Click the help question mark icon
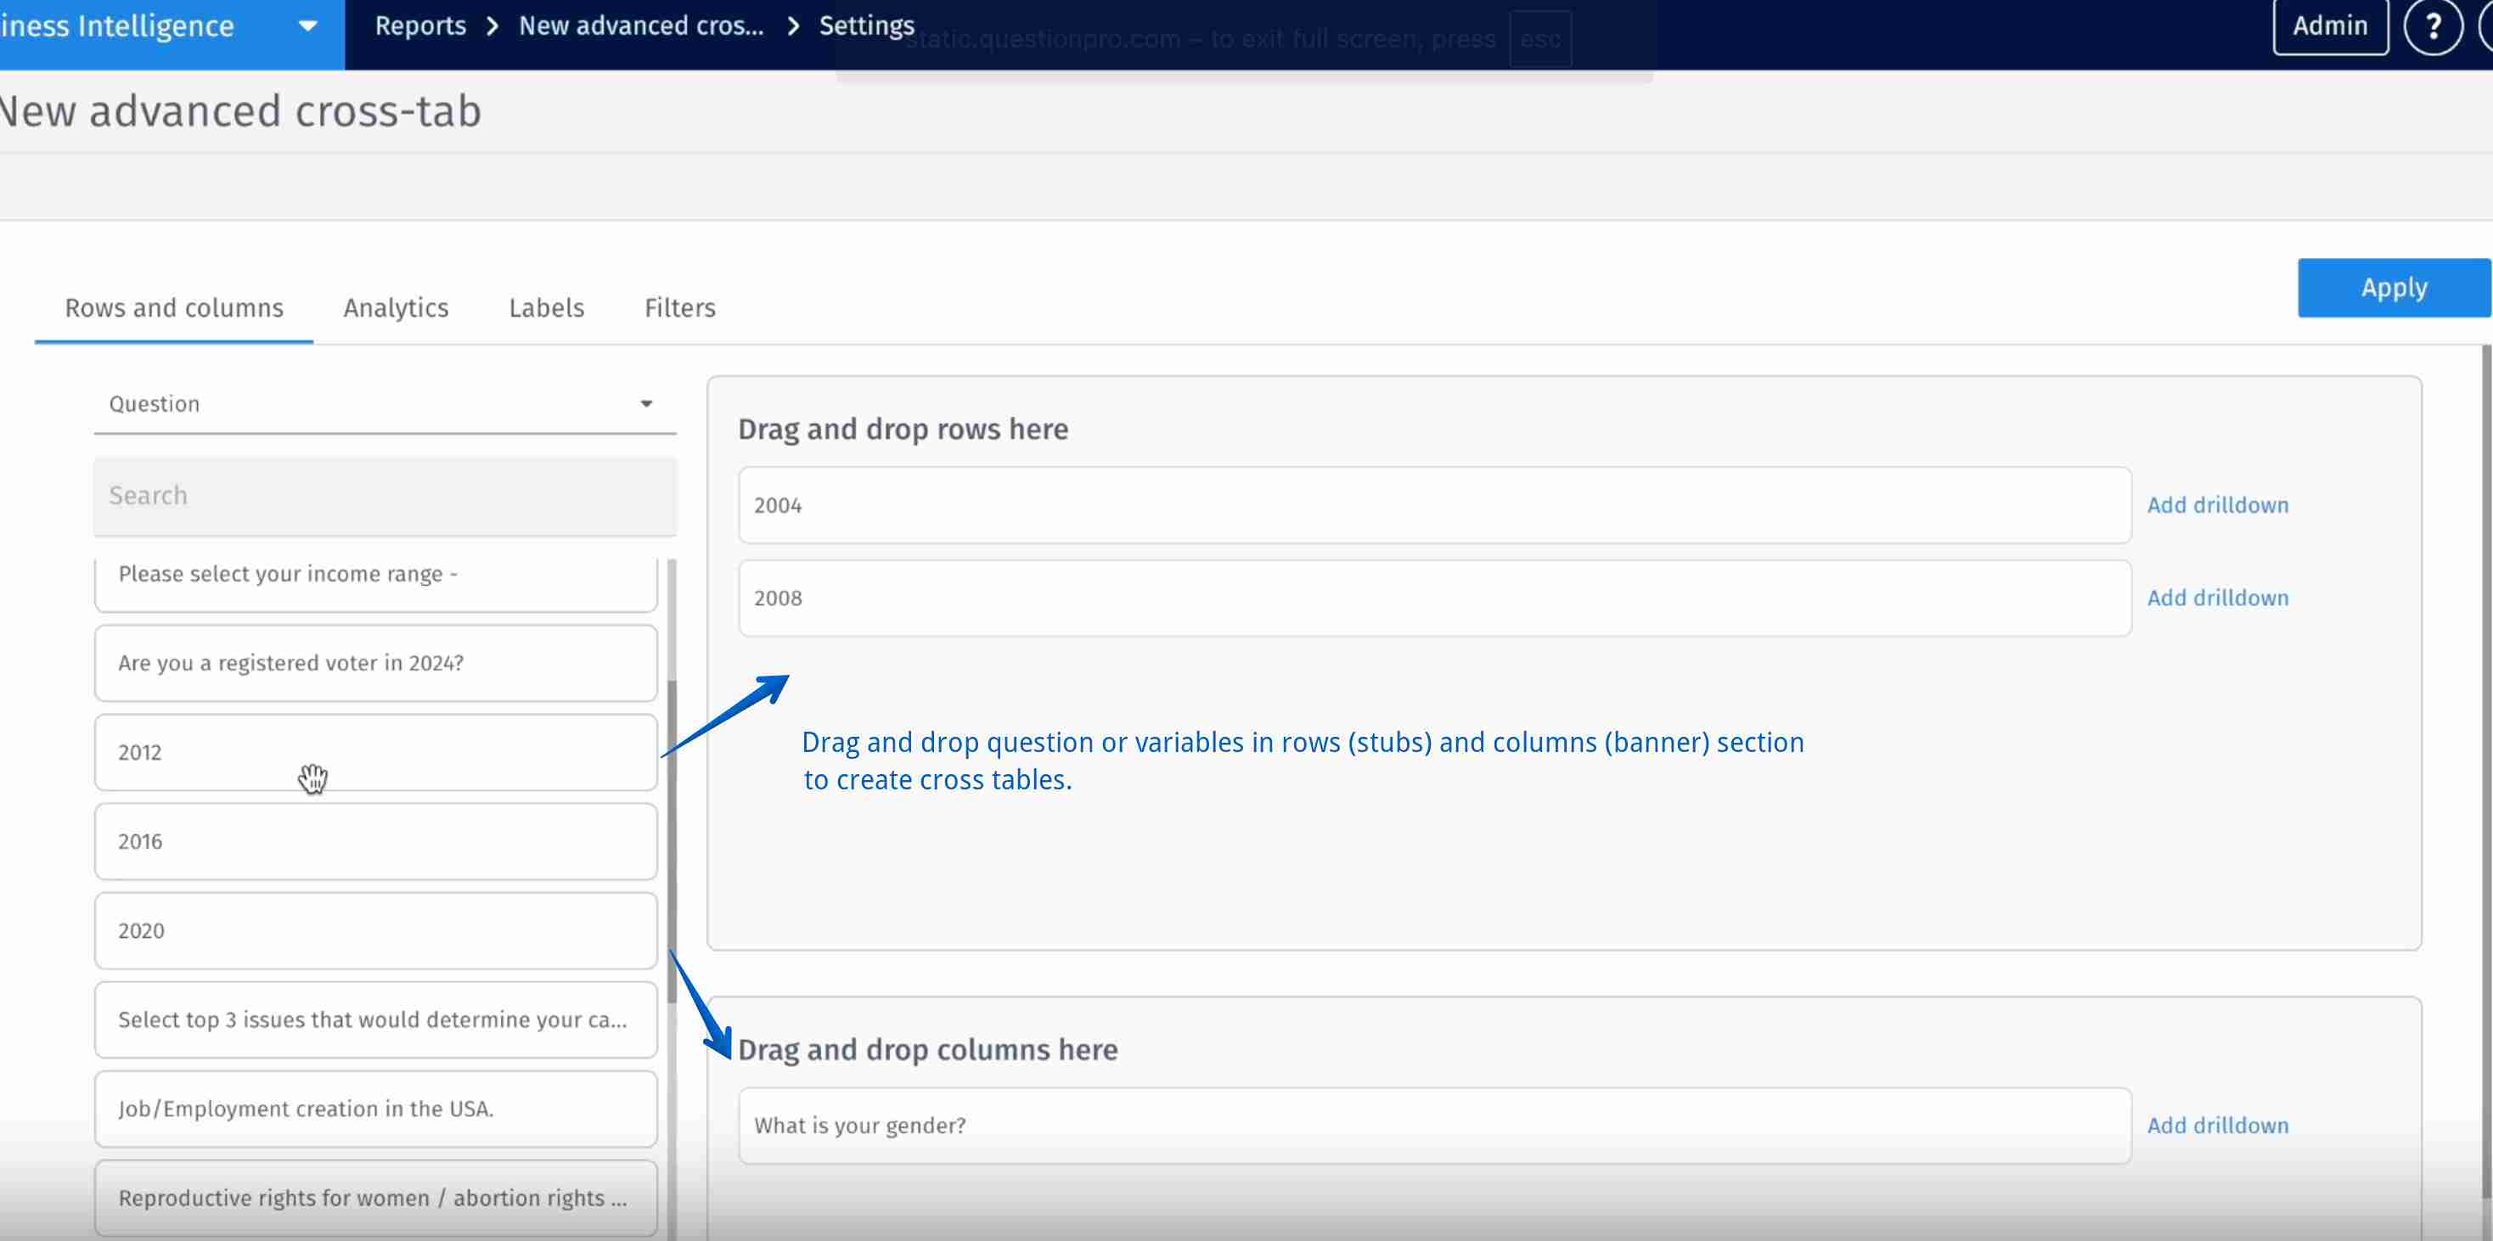This screenshot has width=2493, height=1241. [2432, 27]
